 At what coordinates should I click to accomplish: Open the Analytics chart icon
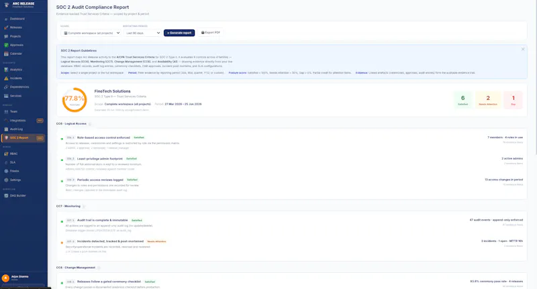(6, 70)
